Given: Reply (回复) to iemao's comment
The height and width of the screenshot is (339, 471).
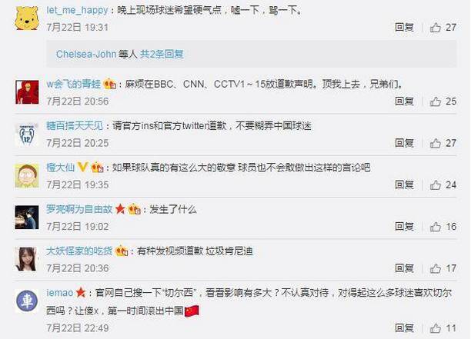Looking at the screenshot, I should point(404,327).
